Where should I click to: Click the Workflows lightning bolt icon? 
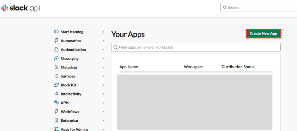tap(56, 111)
